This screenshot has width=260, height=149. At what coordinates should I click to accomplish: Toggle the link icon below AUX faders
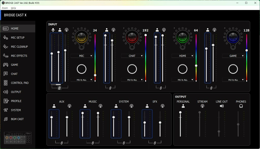click(x=62, y=143)
